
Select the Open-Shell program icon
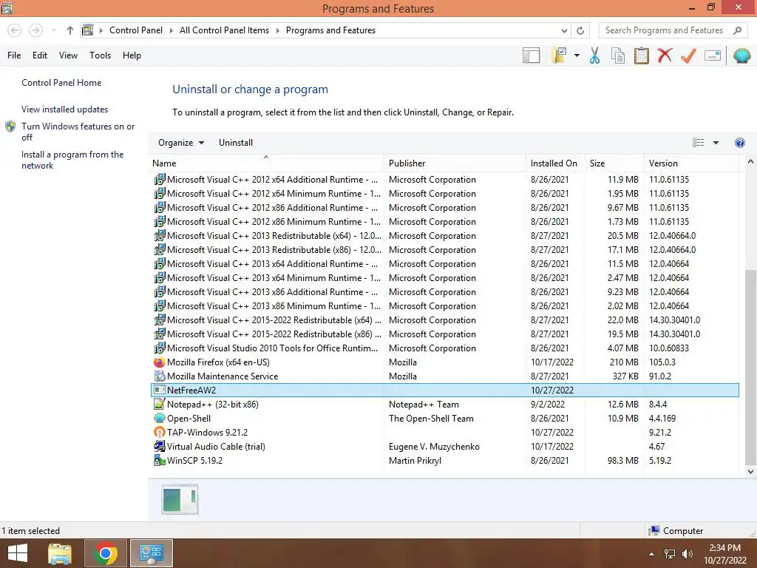(x=160, y=419)
